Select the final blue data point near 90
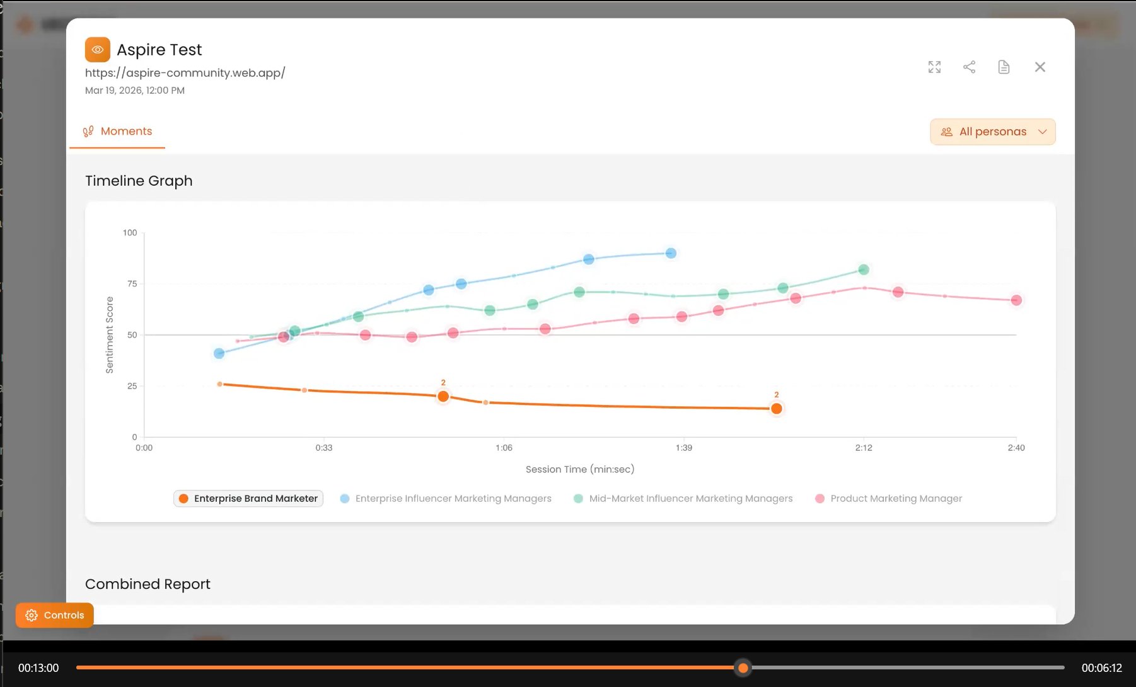 click(671, 253)
